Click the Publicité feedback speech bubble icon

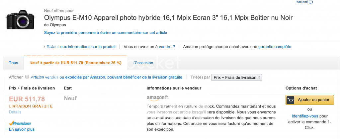[x=311, y=2]
